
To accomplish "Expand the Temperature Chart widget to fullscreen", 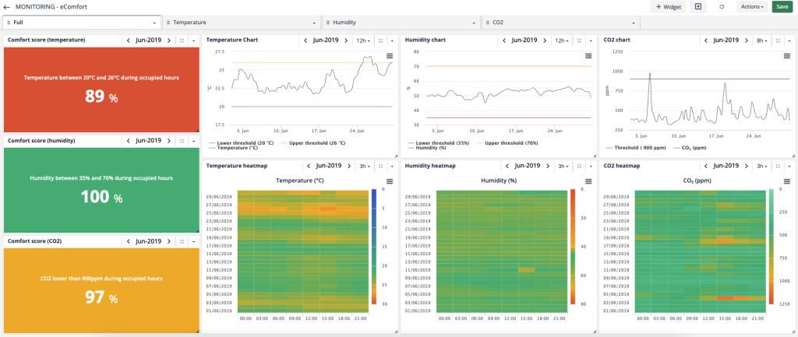I will [380, 40].
